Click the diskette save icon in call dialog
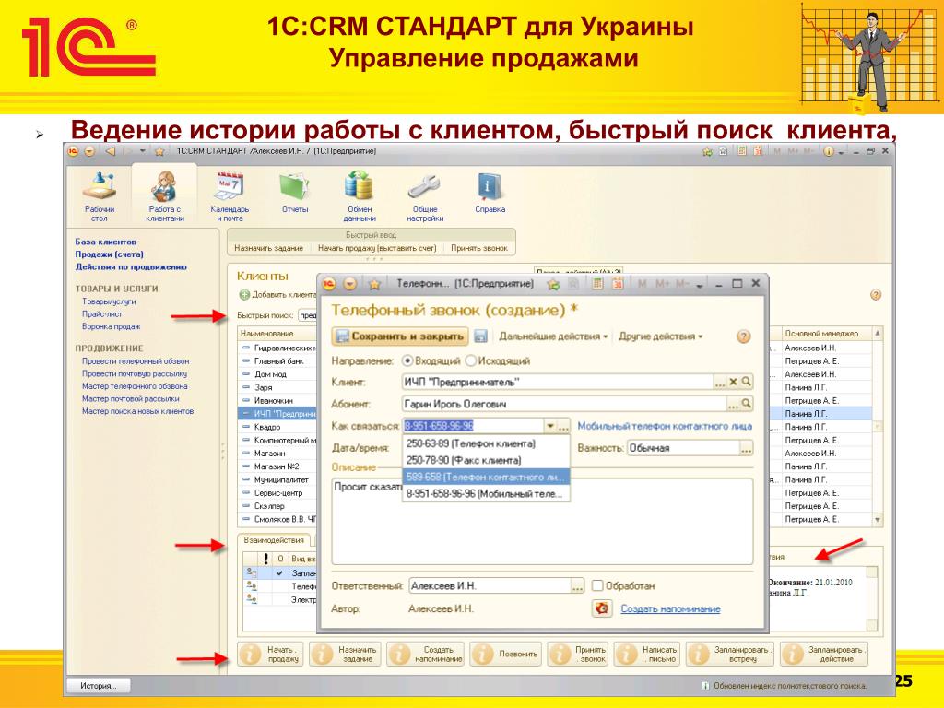 (480, 336)
